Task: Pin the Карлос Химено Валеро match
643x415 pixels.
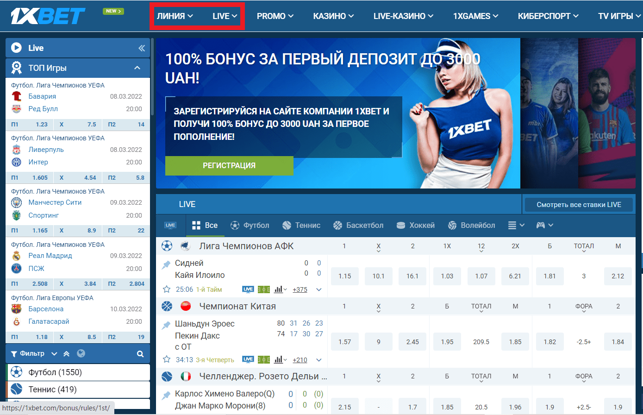Action: pyautogui.click(x=166, y=396)
